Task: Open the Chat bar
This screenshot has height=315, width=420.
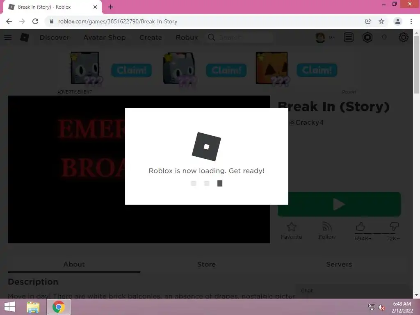Action: click(354, 291)
